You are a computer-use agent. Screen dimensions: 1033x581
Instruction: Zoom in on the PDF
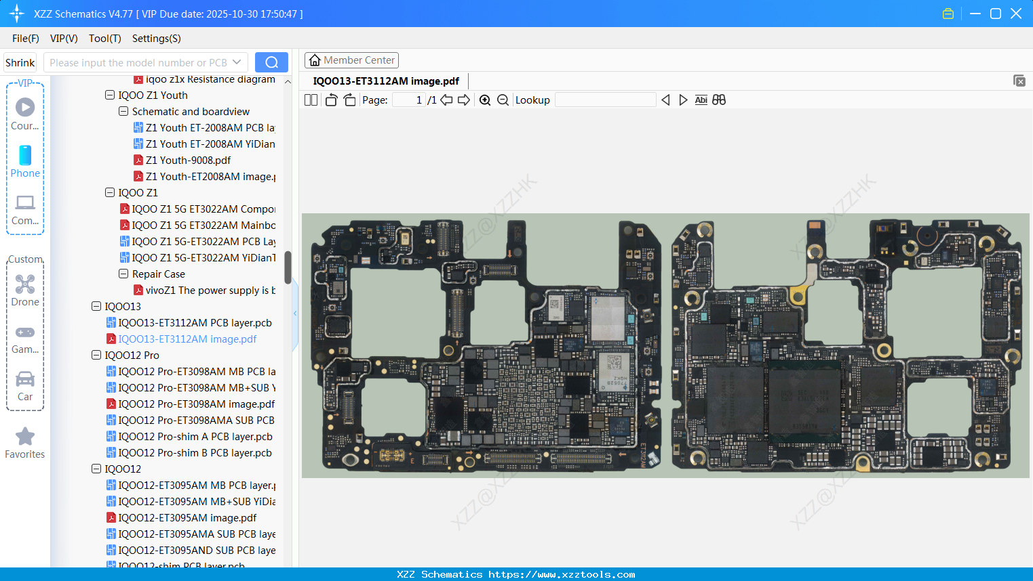[485, 100]
